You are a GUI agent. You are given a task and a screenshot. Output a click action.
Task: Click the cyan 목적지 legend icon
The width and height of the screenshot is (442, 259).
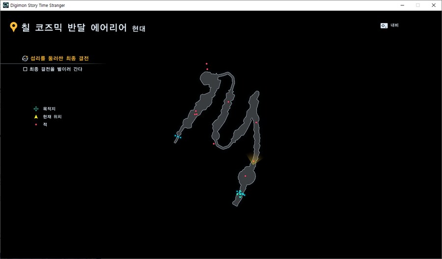tap(36, 109)
